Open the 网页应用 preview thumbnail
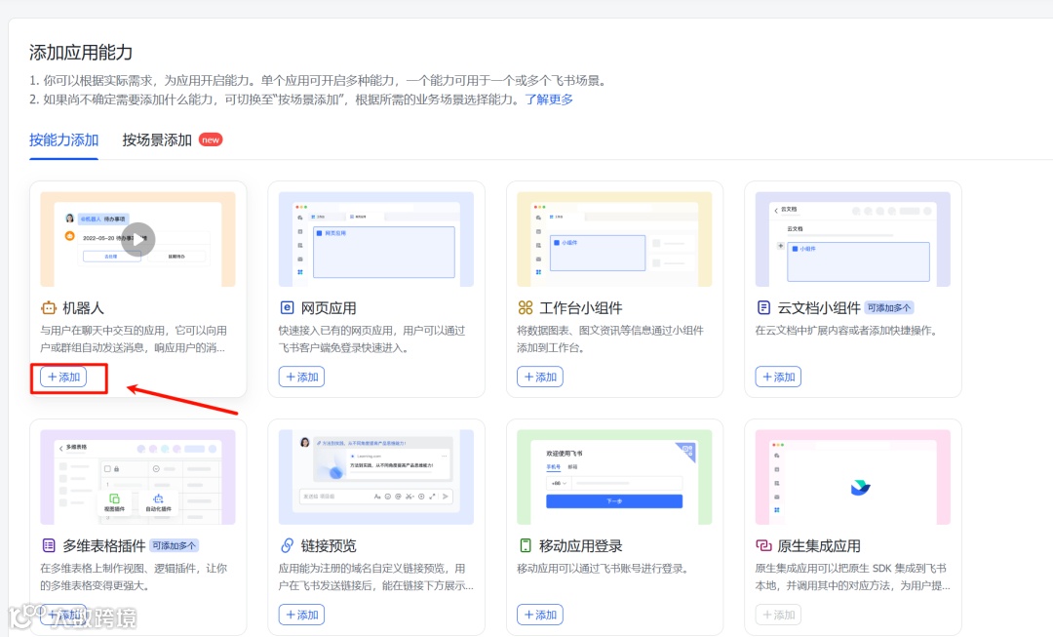 click(376, 239)
